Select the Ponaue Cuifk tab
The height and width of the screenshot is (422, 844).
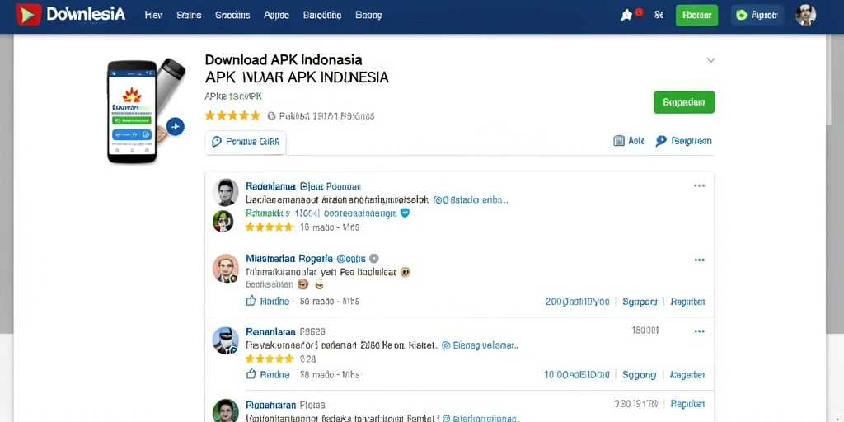point(246,142)
